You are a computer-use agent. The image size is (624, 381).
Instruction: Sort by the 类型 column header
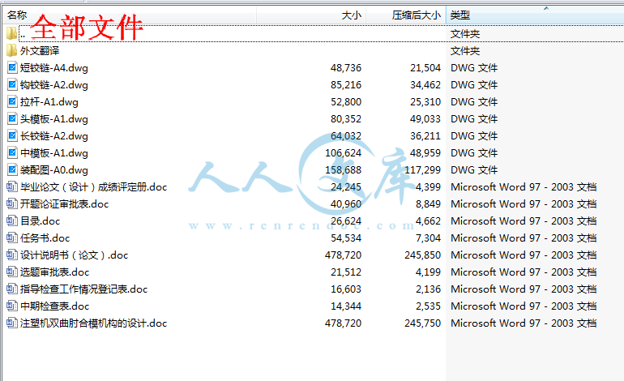(x=535, y=15)
